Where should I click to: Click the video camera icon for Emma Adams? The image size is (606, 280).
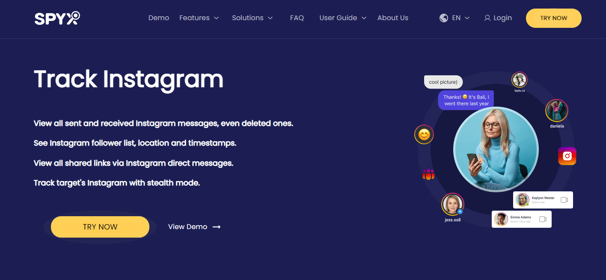(x=543, y=219)
